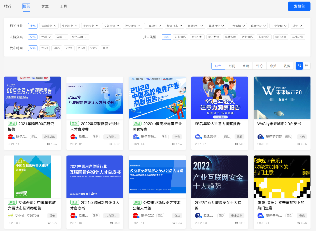
Task: Select 全部 in 发布时间 filter
Action: click(33, 48)
